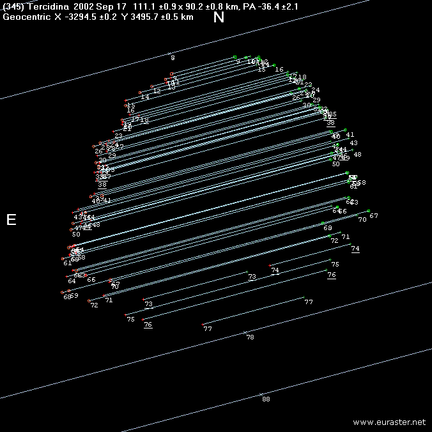Click the chord 88 number label
Image resolution: width=432 pixels, height=432 pixels.
pos(266,399)
